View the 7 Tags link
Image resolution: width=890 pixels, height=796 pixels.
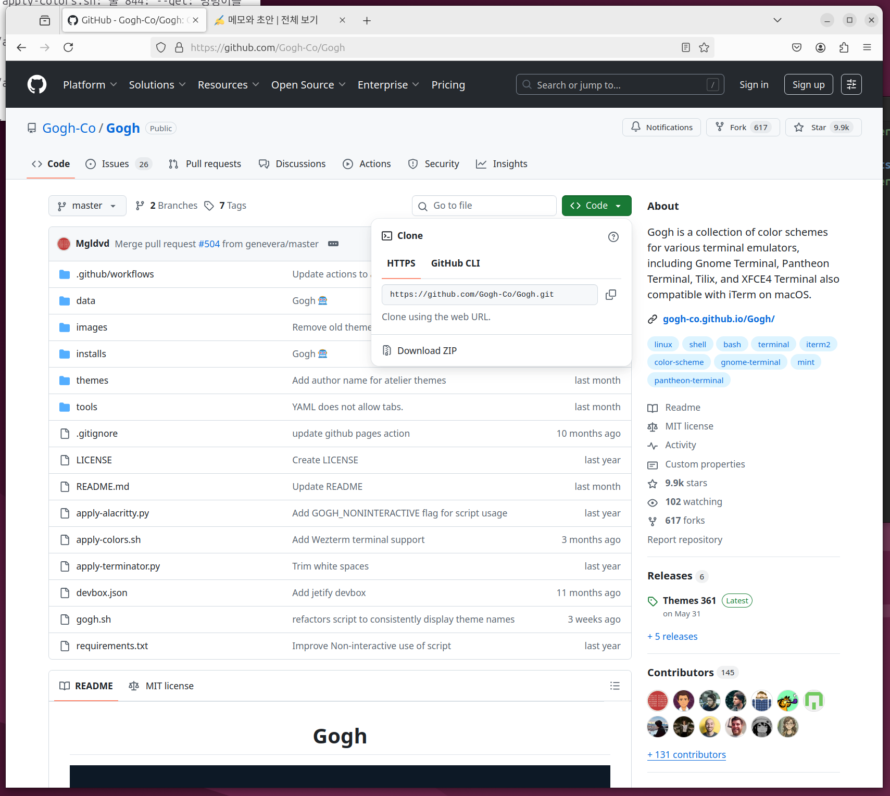225,206
